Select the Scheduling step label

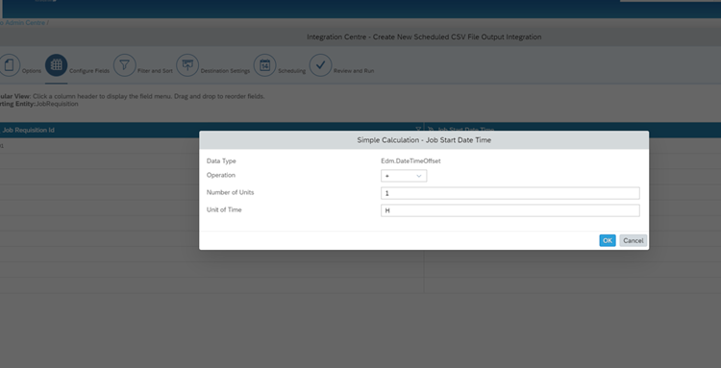tap(291, 71)
